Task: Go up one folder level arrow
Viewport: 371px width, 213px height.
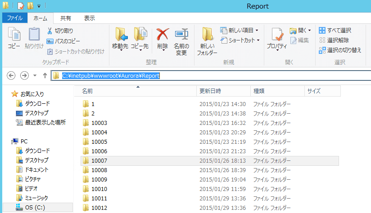Action: coord(45,75)
